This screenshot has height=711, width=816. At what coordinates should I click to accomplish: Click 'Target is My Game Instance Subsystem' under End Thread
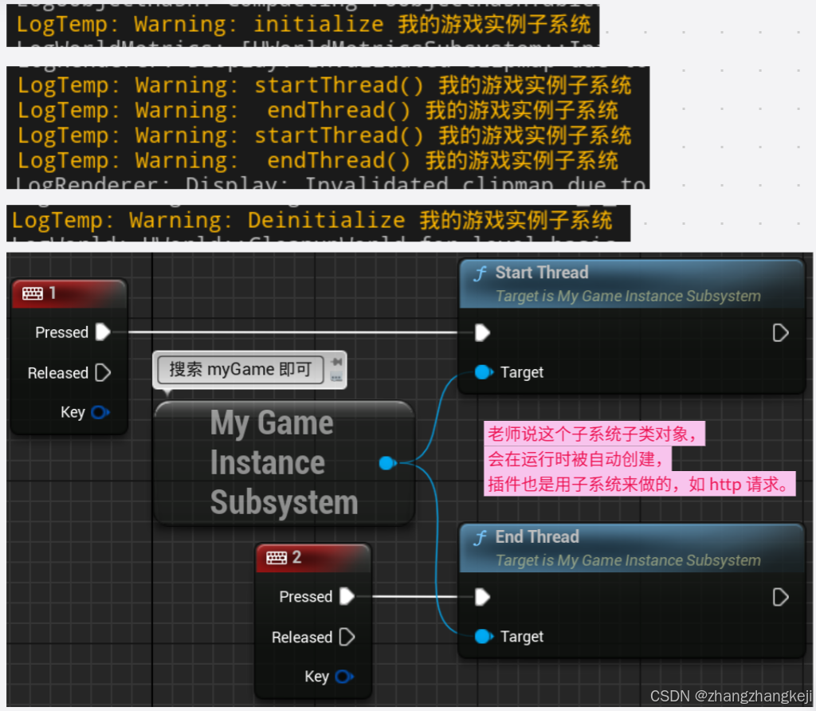click(628, 560)
